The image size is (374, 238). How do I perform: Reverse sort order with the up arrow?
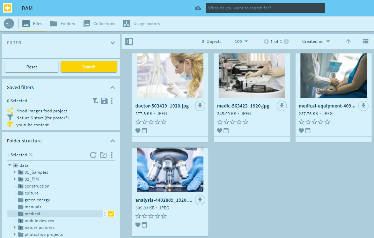pos(348,42)
